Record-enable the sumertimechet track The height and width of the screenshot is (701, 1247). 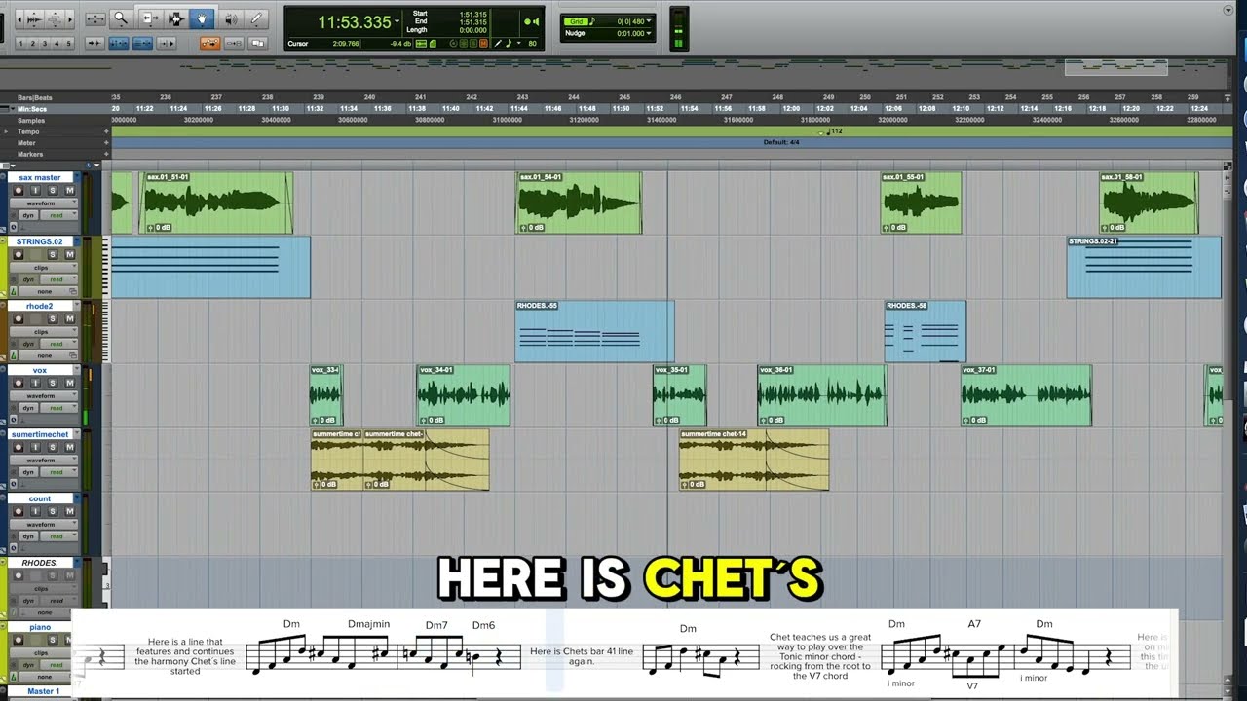(x=18, y=448)
